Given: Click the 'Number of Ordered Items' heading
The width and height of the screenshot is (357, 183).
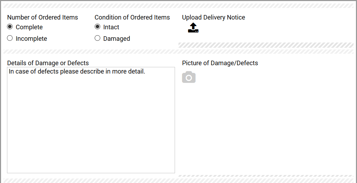Looking at the screenshot, I should click(43, 17).
